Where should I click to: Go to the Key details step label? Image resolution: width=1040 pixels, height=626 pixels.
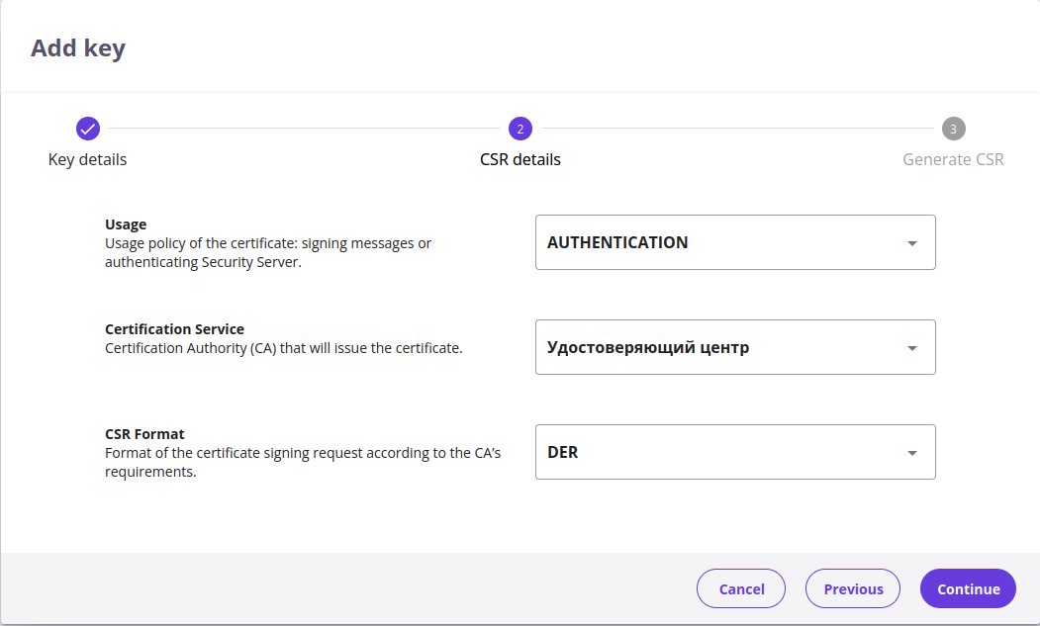point(87,159)
